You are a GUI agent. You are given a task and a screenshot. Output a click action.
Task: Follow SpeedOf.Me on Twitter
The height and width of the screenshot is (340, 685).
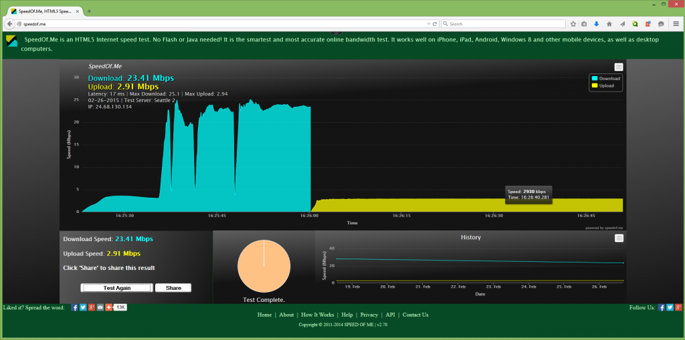point(670,307)
